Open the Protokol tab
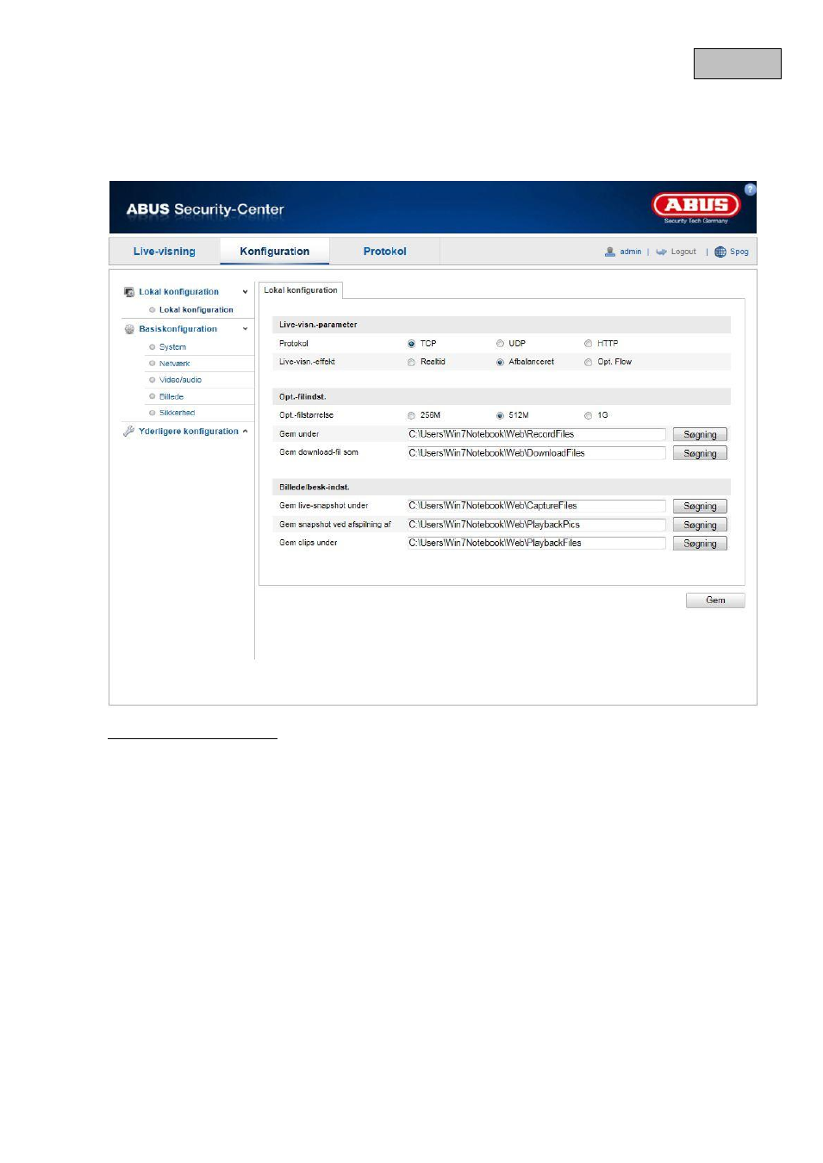This screenshot has width=823, height=1163. click(x=384, y=252)
